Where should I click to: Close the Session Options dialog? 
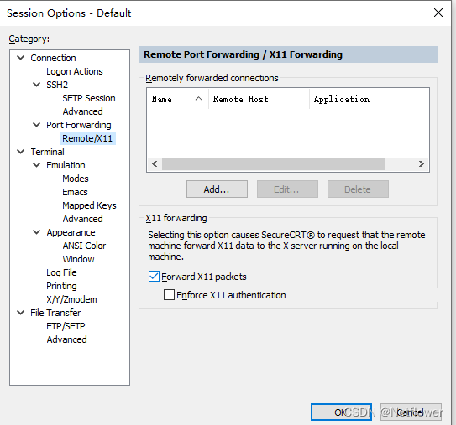click(438, 13)
